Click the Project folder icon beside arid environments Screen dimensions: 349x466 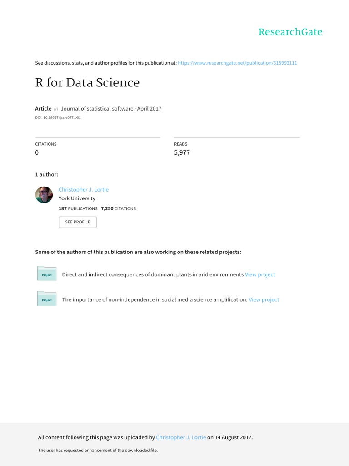(x=46, y=274)
